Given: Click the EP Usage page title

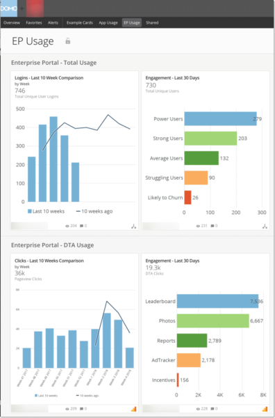Looking at the screenshot, I should (33, 41).
